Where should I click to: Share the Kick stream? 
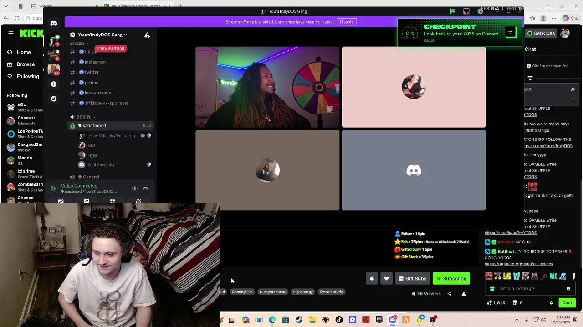coord(449,294)
